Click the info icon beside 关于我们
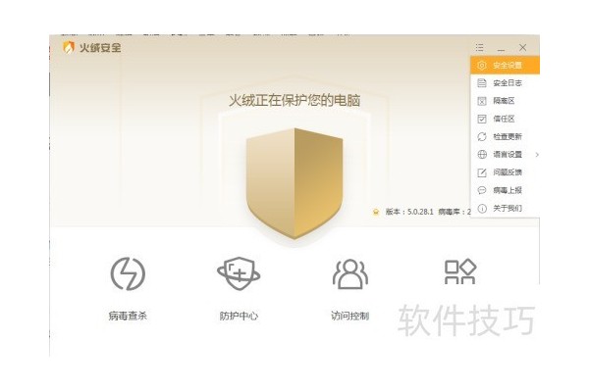Viewport: 589px width, 392px height. 482,208
